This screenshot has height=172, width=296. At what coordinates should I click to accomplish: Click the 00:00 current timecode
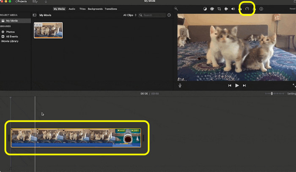144,93
